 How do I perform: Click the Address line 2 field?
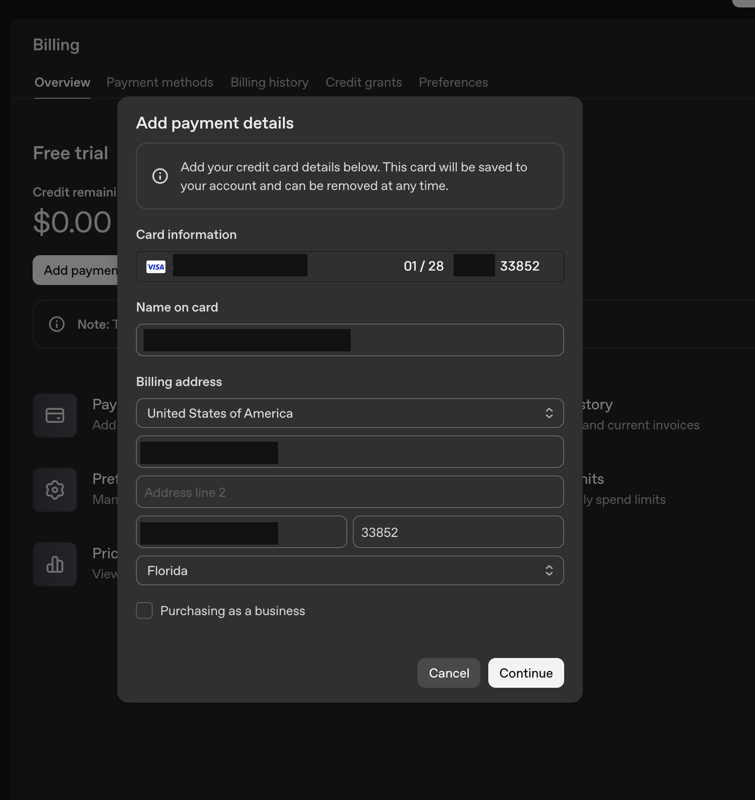tap(350, 492)
